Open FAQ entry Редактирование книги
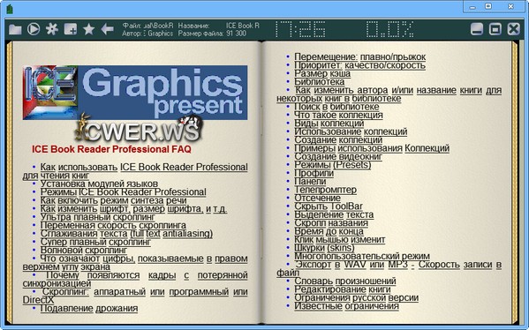The width and height of the screenshot is (529, 330). coord(343,289)
